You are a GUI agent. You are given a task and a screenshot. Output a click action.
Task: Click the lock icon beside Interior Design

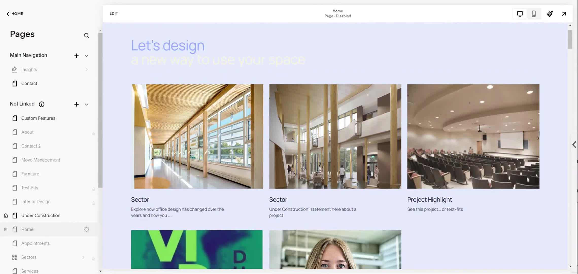click(93, 203)
